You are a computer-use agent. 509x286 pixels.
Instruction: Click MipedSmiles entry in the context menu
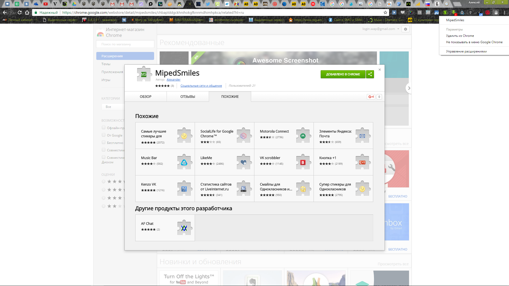tap(455, 20)
